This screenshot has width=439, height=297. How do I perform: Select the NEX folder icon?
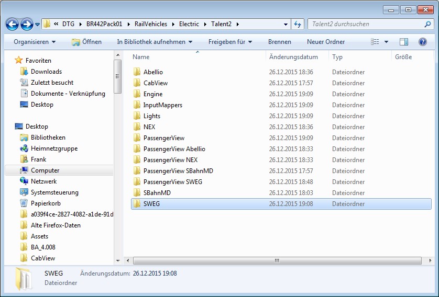click(x=137, y=127)
